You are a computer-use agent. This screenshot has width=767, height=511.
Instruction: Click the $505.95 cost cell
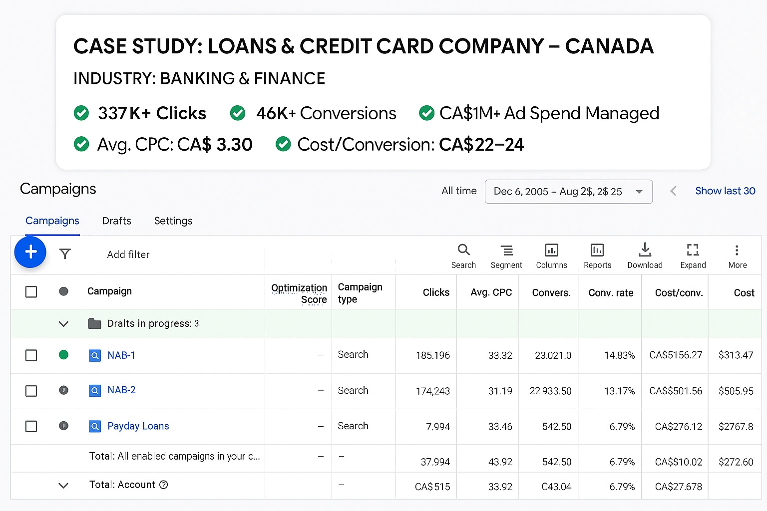pos(736,391)
